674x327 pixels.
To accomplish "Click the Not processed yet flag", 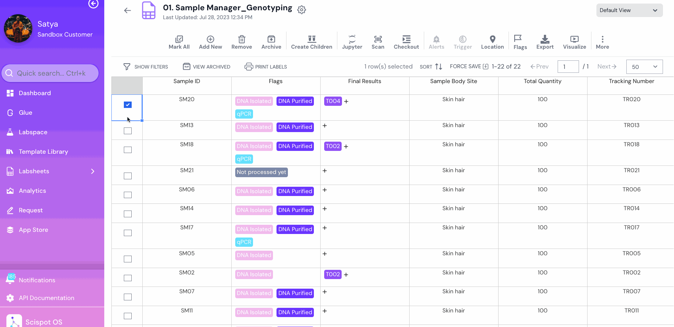I will coord(262,172).
